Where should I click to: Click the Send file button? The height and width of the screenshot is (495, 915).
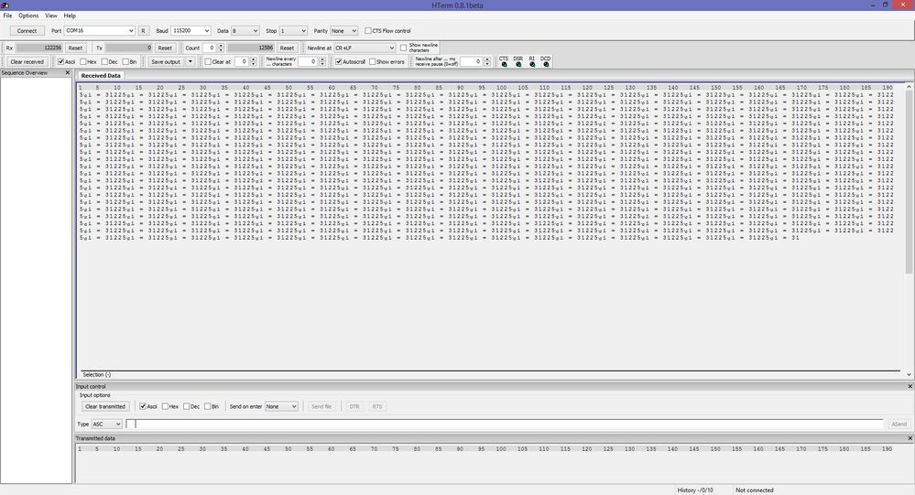coord(321,406)
